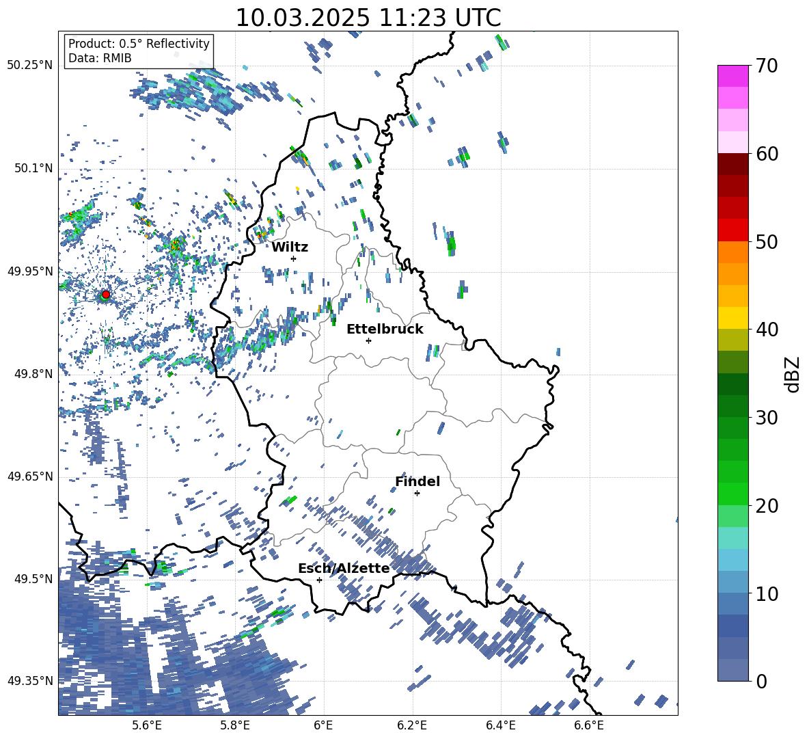809x739 pixels.
Task: Click the 60 colorbar tick label
Action: pos(767,154)
